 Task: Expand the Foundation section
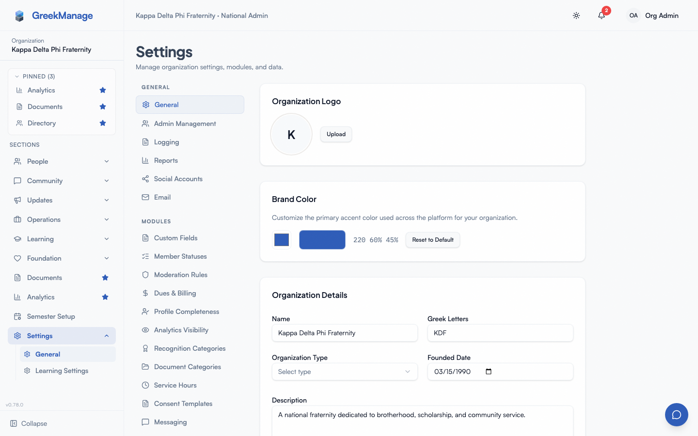(62, 258)
